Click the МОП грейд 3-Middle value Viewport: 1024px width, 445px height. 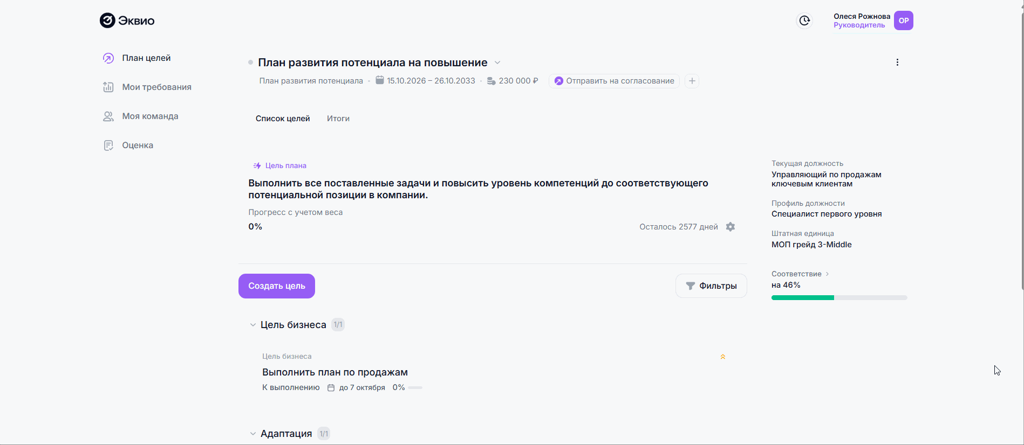coord(811,245)
